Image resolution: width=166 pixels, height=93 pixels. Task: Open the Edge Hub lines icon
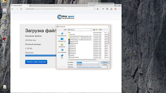tap(103, 9)
